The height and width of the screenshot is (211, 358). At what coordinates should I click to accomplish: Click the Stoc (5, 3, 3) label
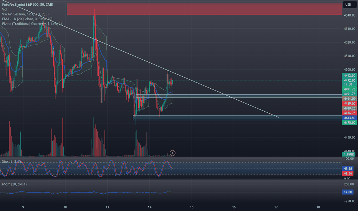12,162
